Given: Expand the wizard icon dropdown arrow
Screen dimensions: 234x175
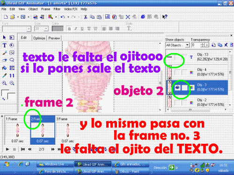Looking at the screenshot, I should pyautogui.click(x=56, y=17).
